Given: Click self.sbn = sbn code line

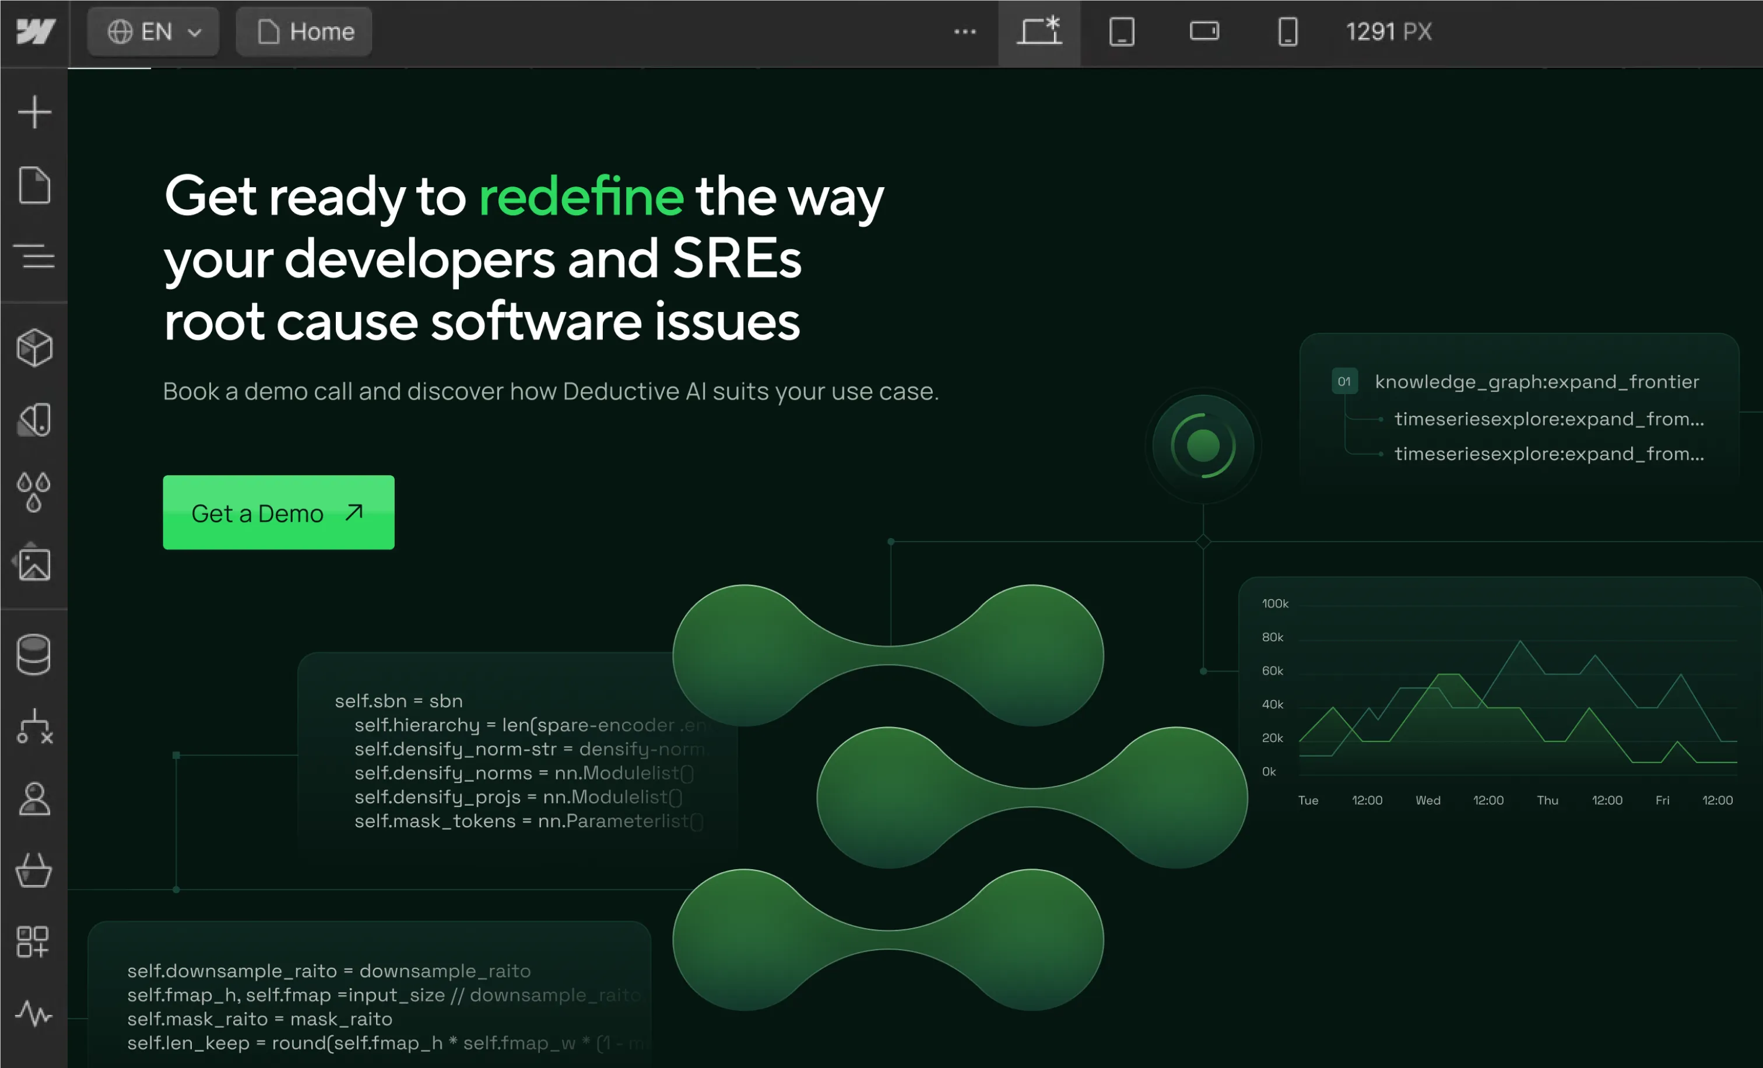Looking at the screenshot, I should (x=399, y=701).
